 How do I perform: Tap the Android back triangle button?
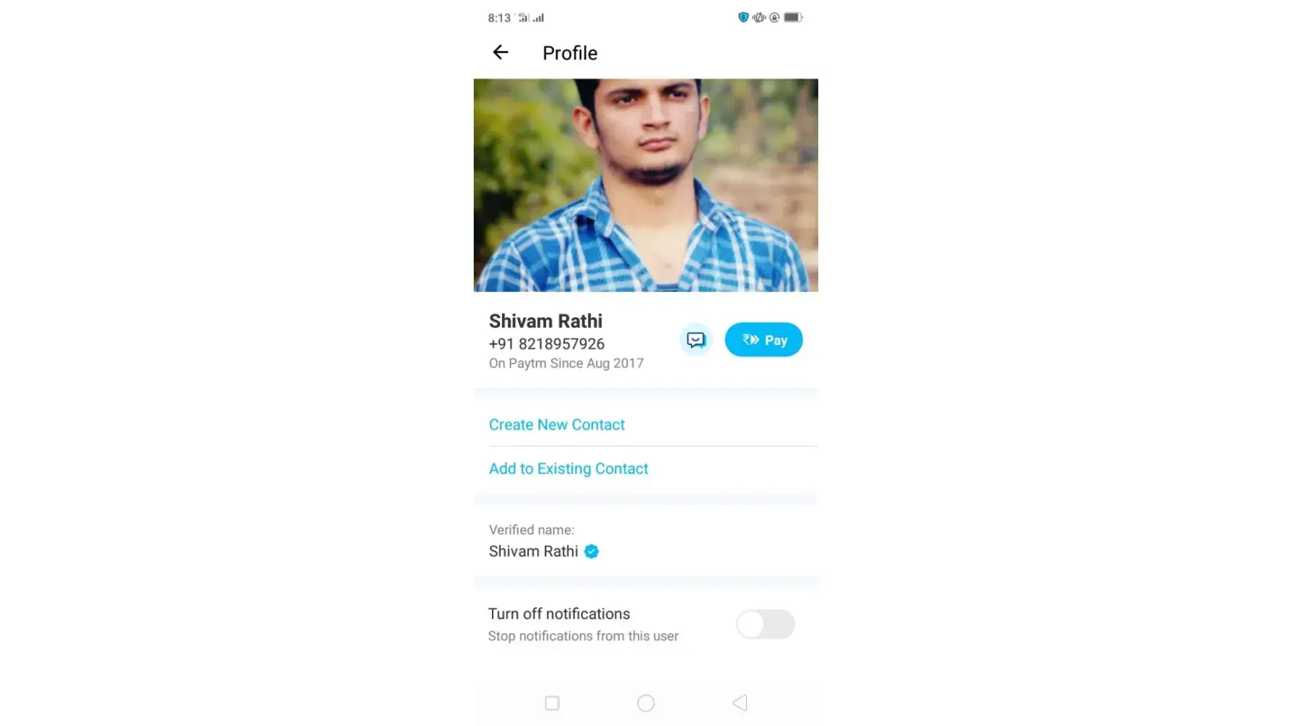pyautogui.click(x=740, y=703)
